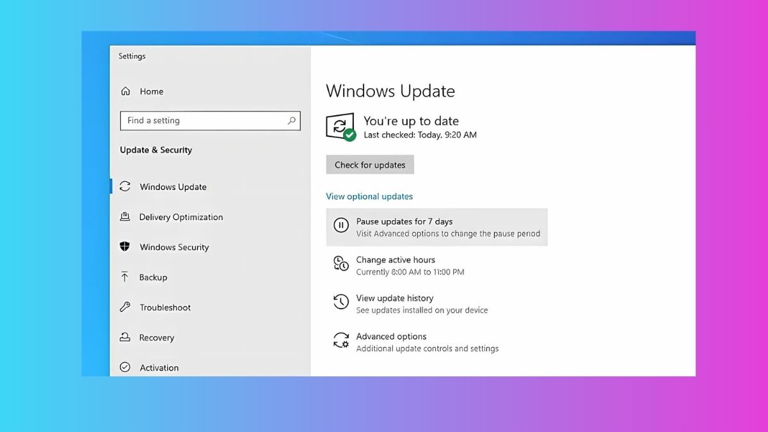Click the Delivery Optimization icon
This screenshot has height=432, width=768.
coord(125,217)
